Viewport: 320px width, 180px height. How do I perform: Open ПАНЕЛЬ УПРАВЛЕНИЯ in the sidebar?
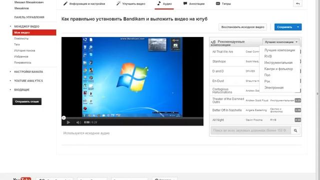[29, 17]
